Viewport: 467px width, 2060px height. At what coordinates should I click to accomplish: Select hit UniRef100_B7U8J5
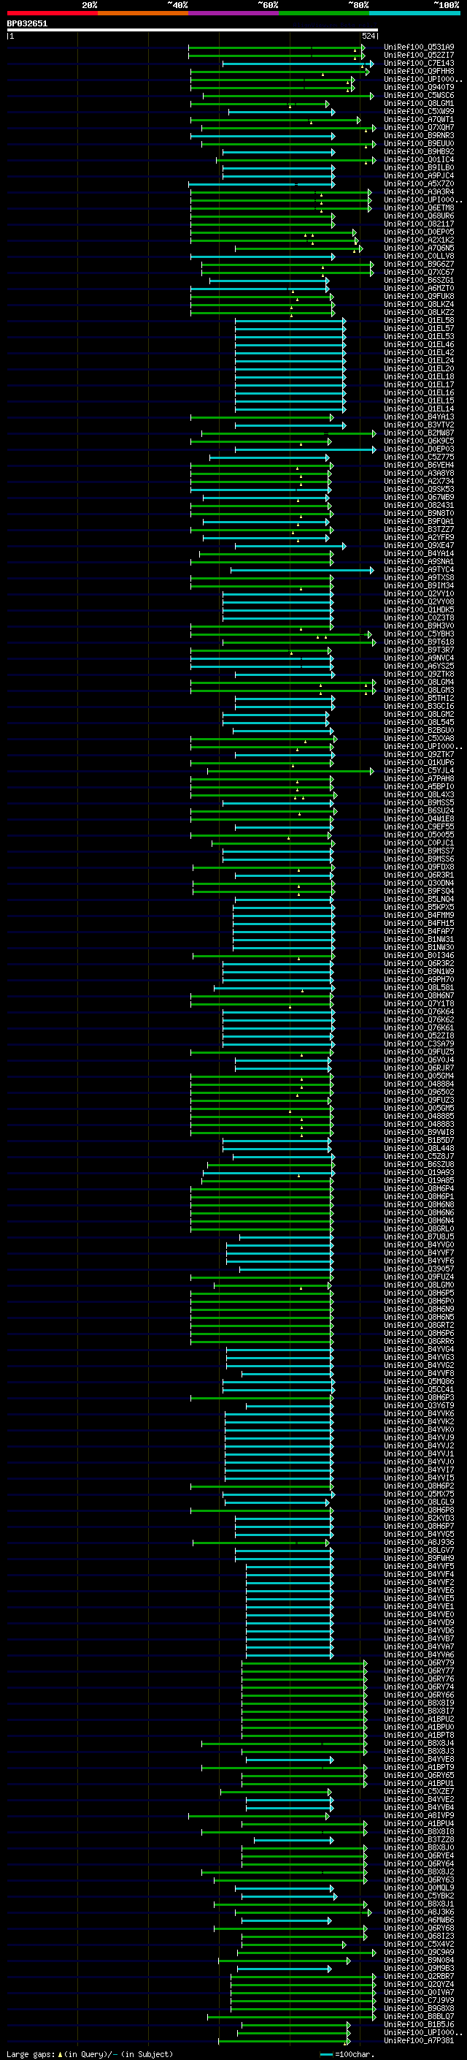[419, 1236]
